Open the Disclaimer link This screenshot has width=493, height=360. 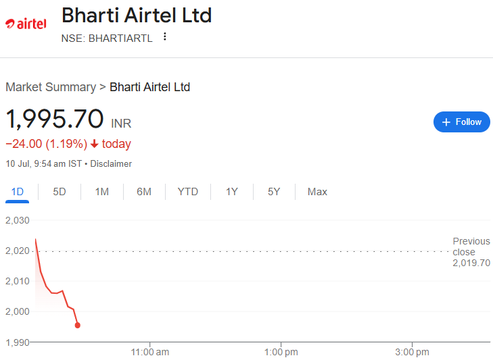(111, 163)
